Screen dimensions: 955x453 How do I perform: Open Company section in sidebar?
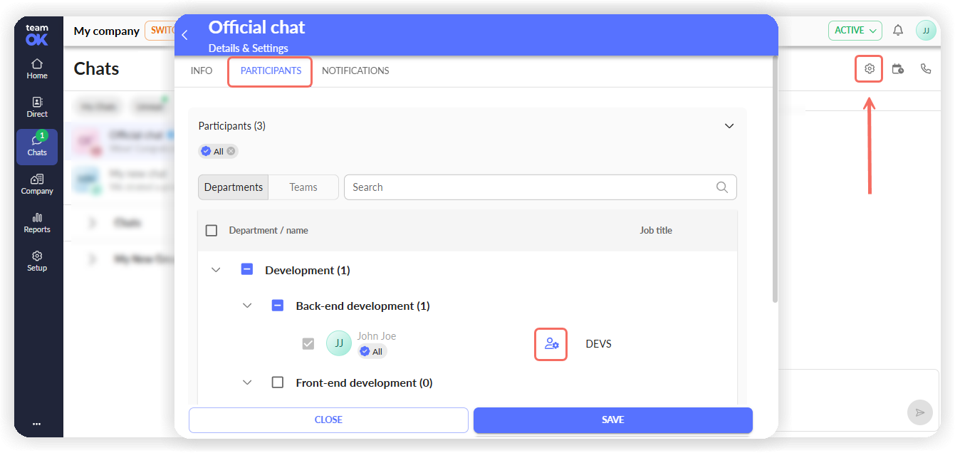click(x=37, y=184)
